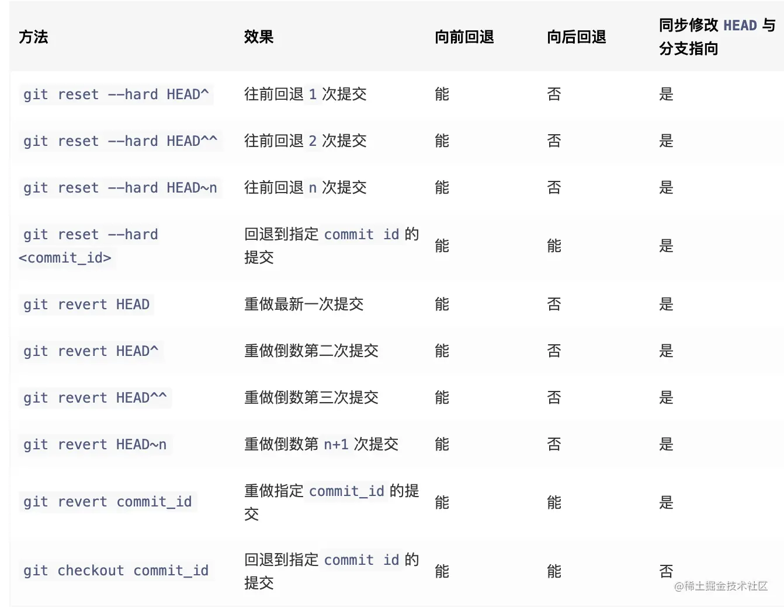Click the '重做倒数第 n+1 次提交' effect text
784x608 pixels.
(x=321, y=444)
